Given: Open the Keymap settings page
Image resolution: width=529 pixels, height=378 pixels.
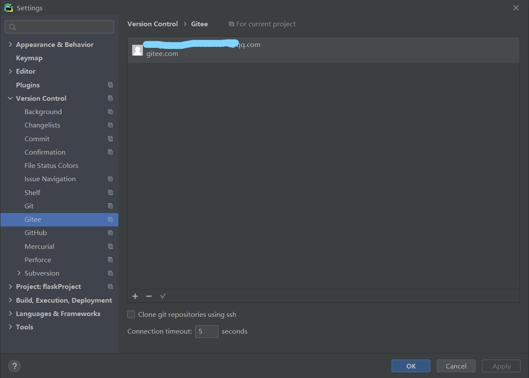Looking at the screenshot, I should click(x=29, y=58).
